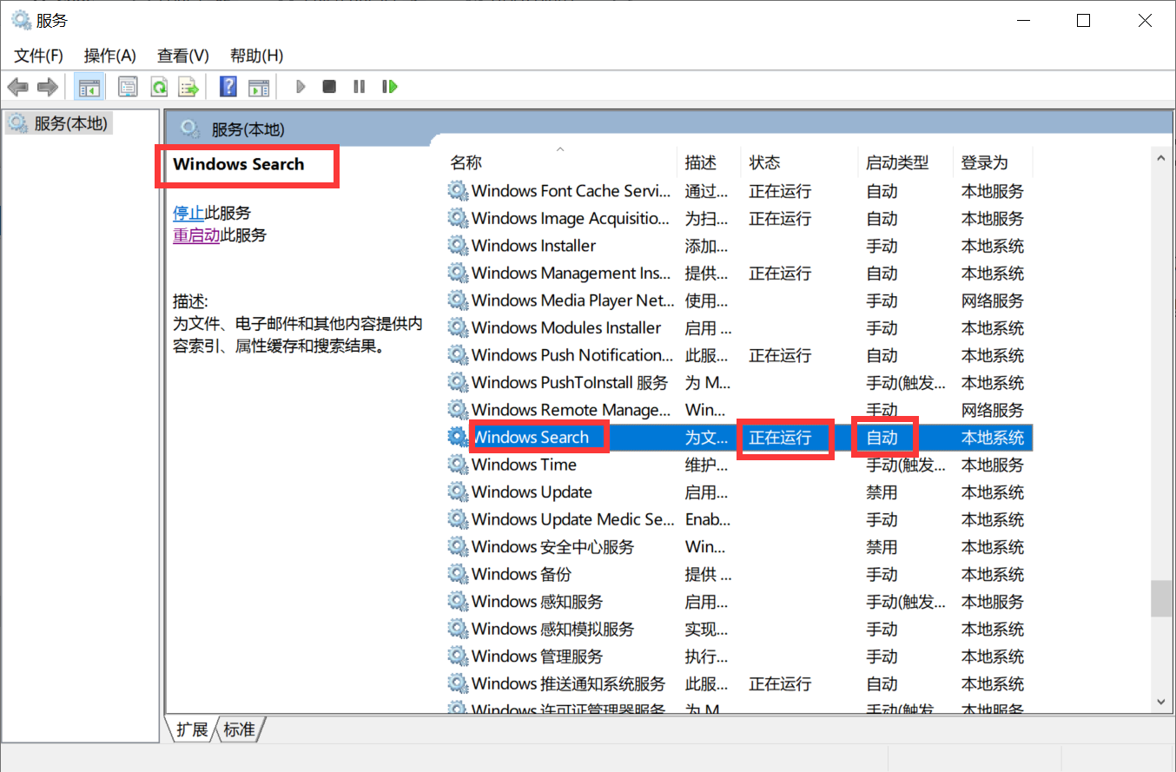Select the Windows Update Medic Service row
This screenshot has width=1176, height=772.
coord(739,519)
